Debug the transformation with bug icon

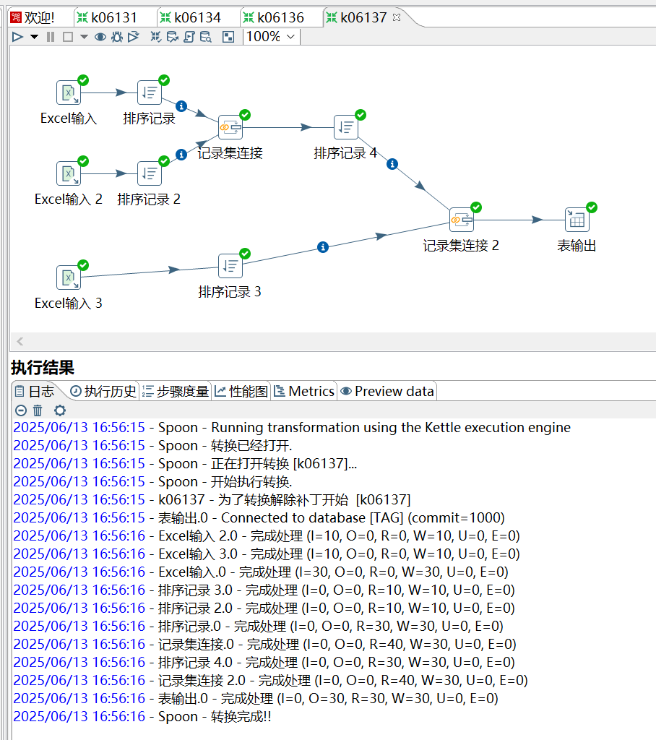tap(116, 37)
